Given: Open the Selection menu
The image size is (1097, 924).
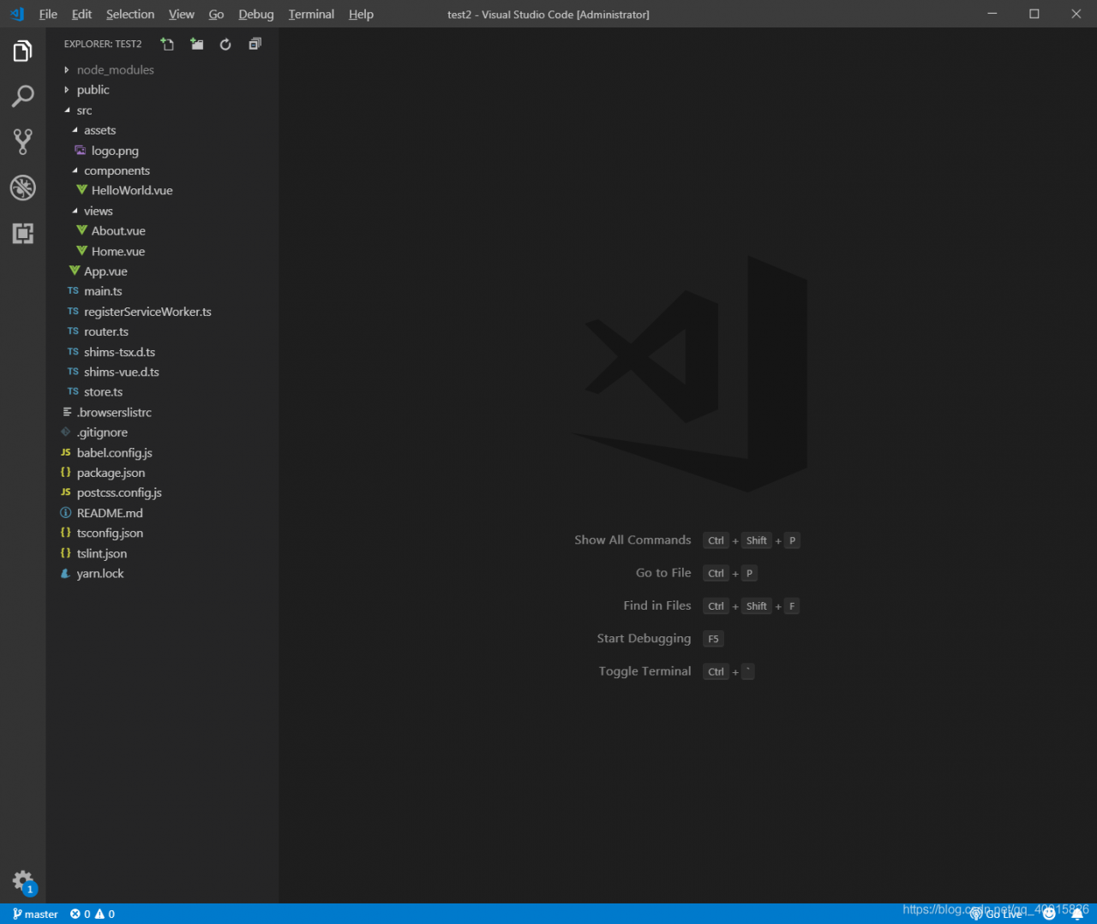Looking at the screenshot, I should coord(130,14).
